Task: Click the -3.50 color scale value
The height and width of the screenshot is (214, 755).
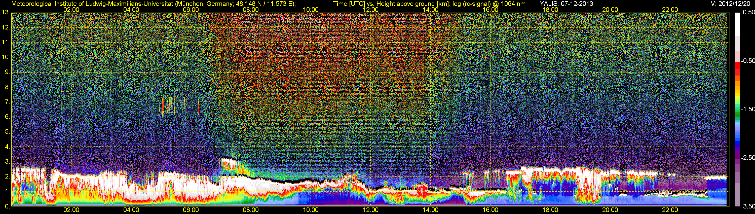Action: (748, 206)
